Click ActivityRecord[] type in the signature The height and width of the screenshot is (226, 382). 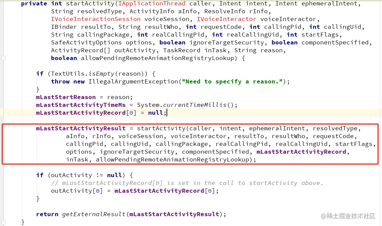click(x=81, y=50)
